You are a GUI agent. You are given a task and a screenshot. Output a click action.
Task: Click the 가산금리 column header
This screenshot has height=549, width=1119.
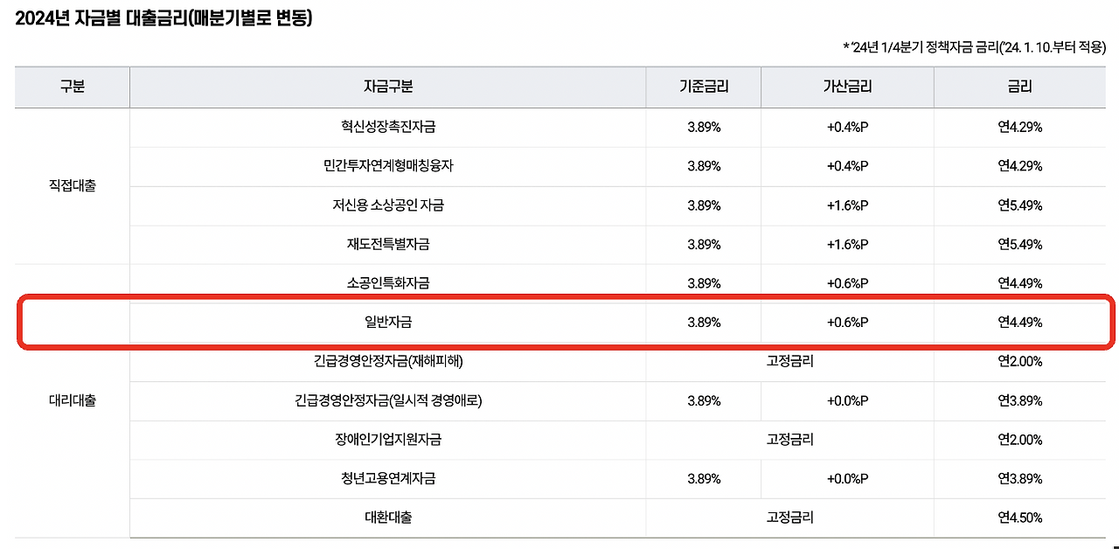tap(847, 87)
